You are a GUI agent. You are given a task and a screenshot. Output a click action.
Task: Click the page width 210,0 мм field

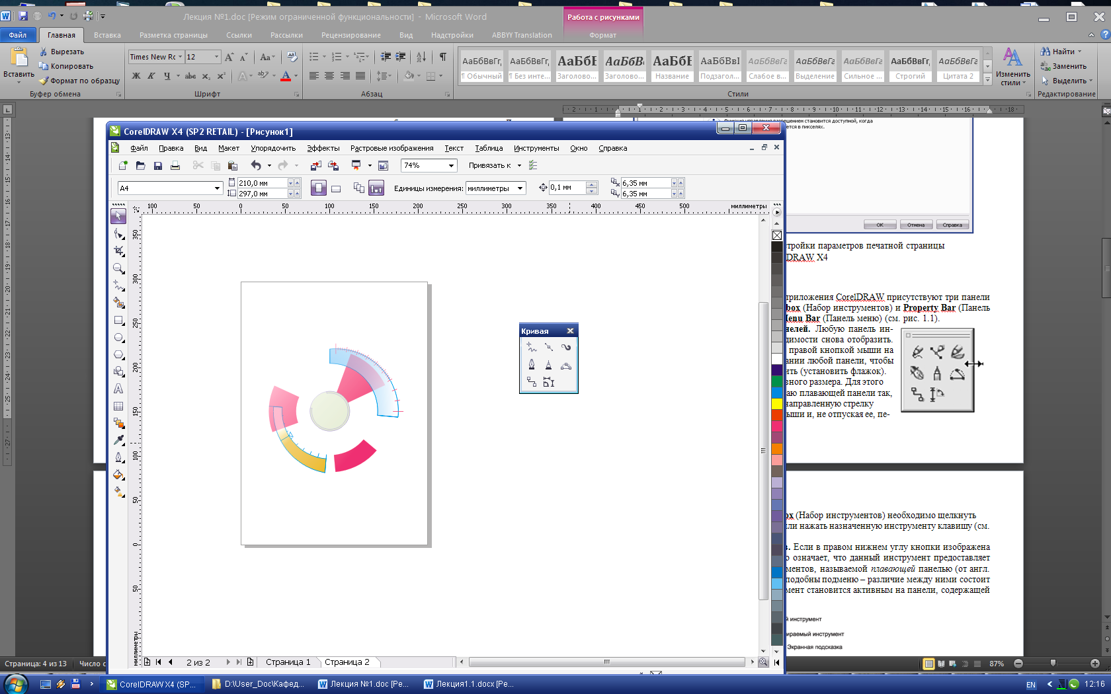[x=262, y=183]
